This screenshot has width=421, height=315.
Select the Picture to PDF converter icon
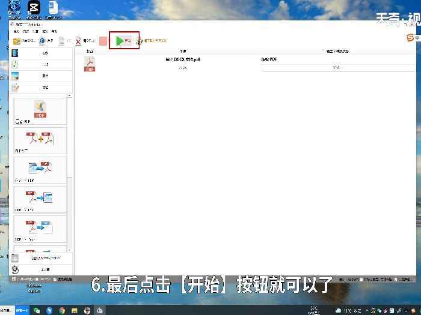coord(40,168)
